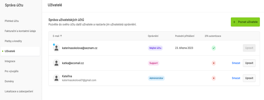The width and height of the screenshot is (264, 100).
Task: Click red 2FA cross for Kateřina
Action: point(214,78)
